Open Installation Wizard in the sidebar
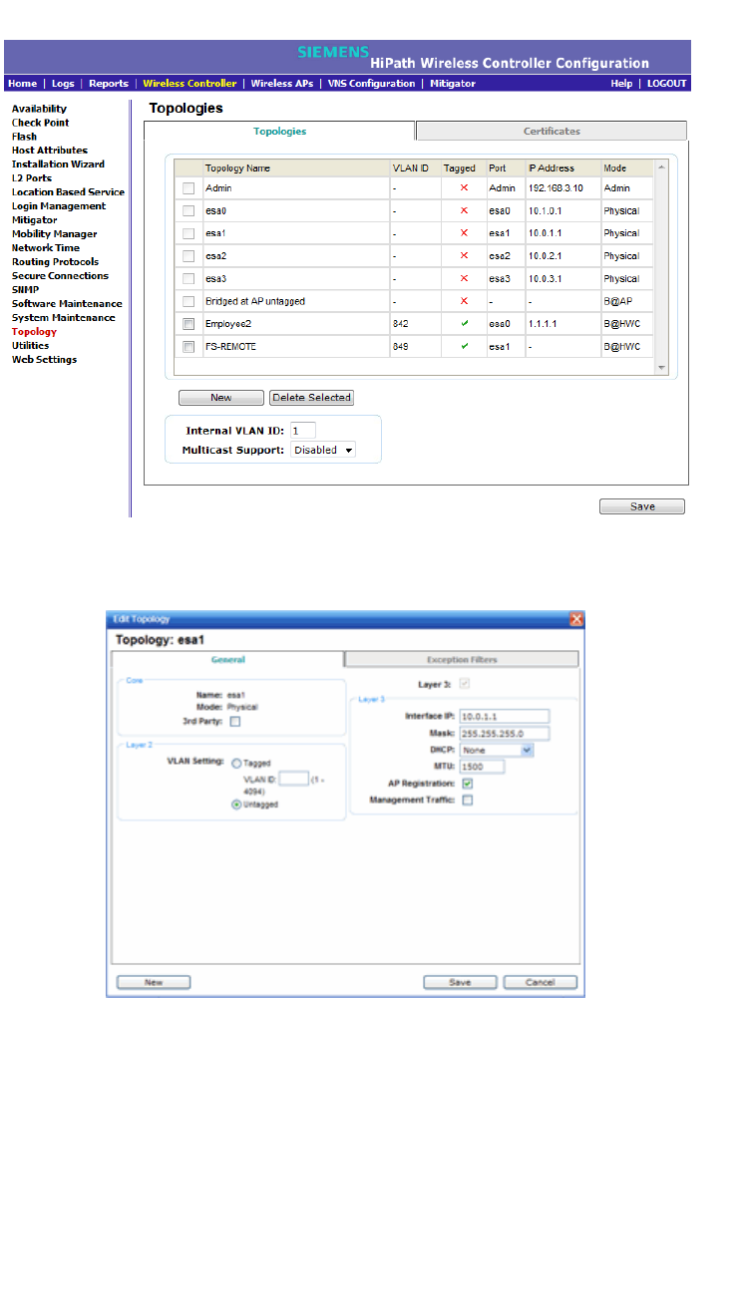 [x=58, y=164]
